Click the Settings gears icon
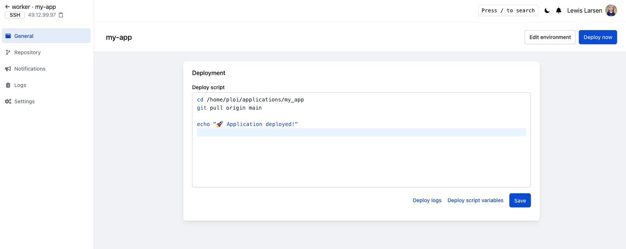Screen dimensions: 626x249 coord(8,101)
